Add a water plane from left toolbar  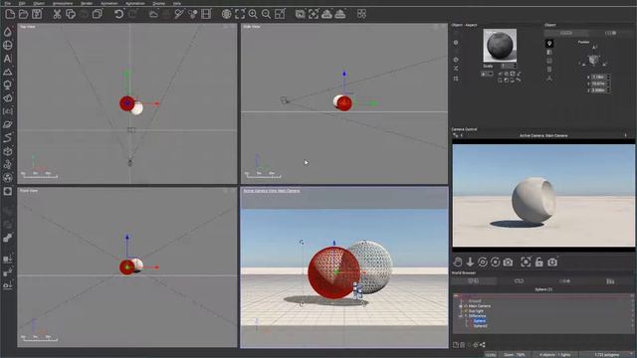click(x=8, y=32)
